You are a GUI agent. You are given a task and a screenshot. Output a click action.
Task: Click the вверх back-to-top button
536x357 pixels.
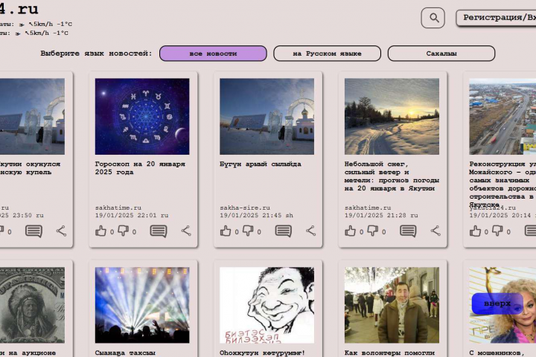pos(497,303)
